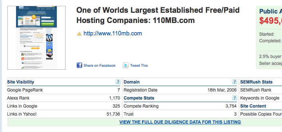Select the Registration Date label

coord(141,90)
